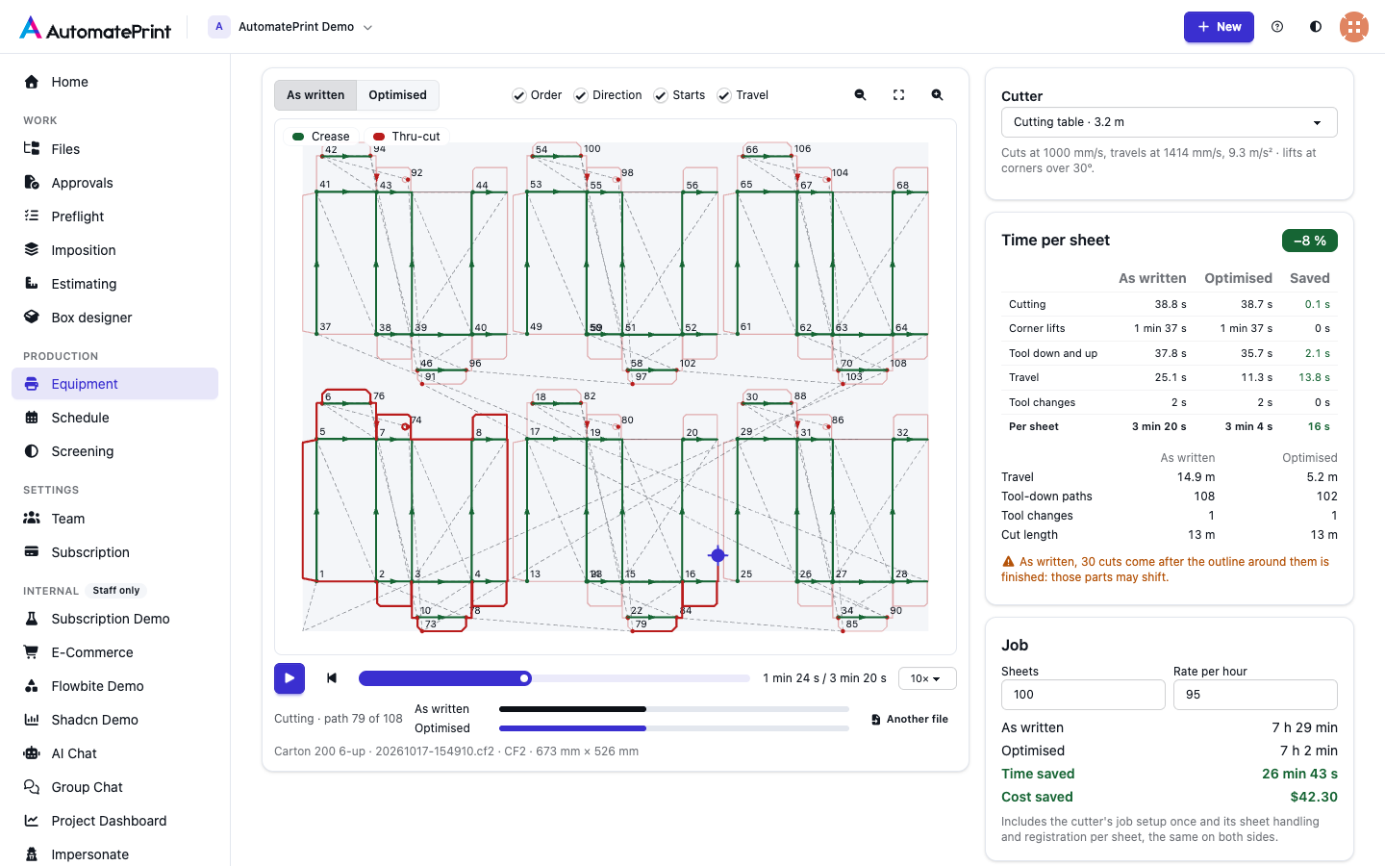Open the Screening half-circle icon
Viewport: 1385px width, 866px height.
tap(32, 451)
